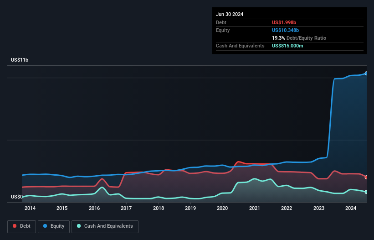The width and height of the screenshot is (374, 240).
Task: Click the 2024 x-axis label
Action: tap(351, 208)
